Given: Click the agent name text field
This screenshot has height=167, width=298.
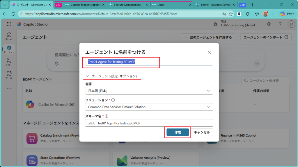Looking at the screenshot, I should pos(149,62).
